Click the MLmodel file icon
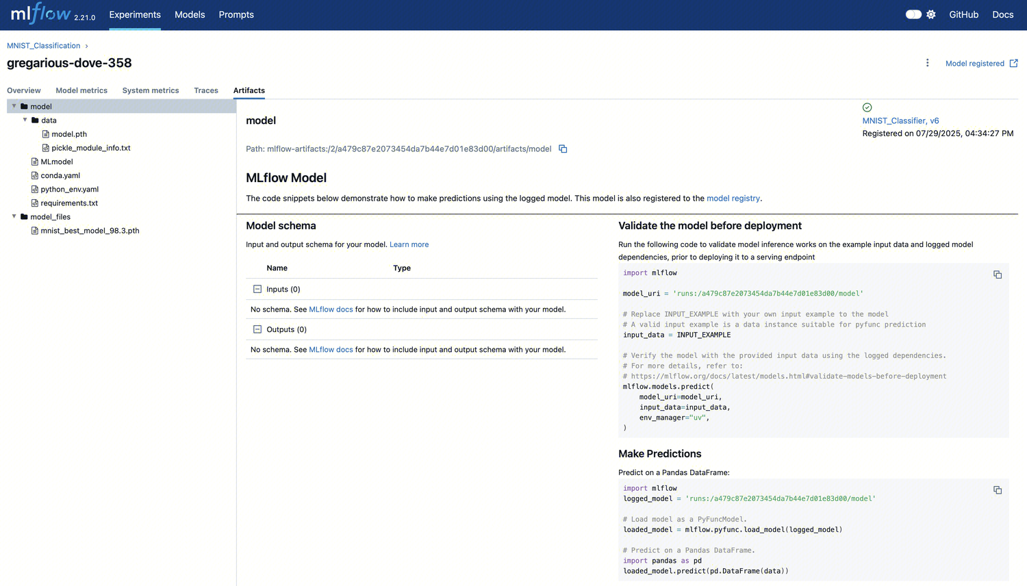Image resolution: width=1027 pixels, height=586 pixels. (35, 162)
